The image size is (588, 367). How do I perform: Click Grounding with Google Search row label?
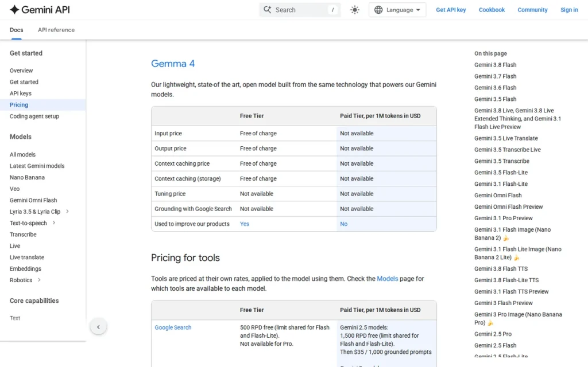pyautogui.click(x=193, y=209)
